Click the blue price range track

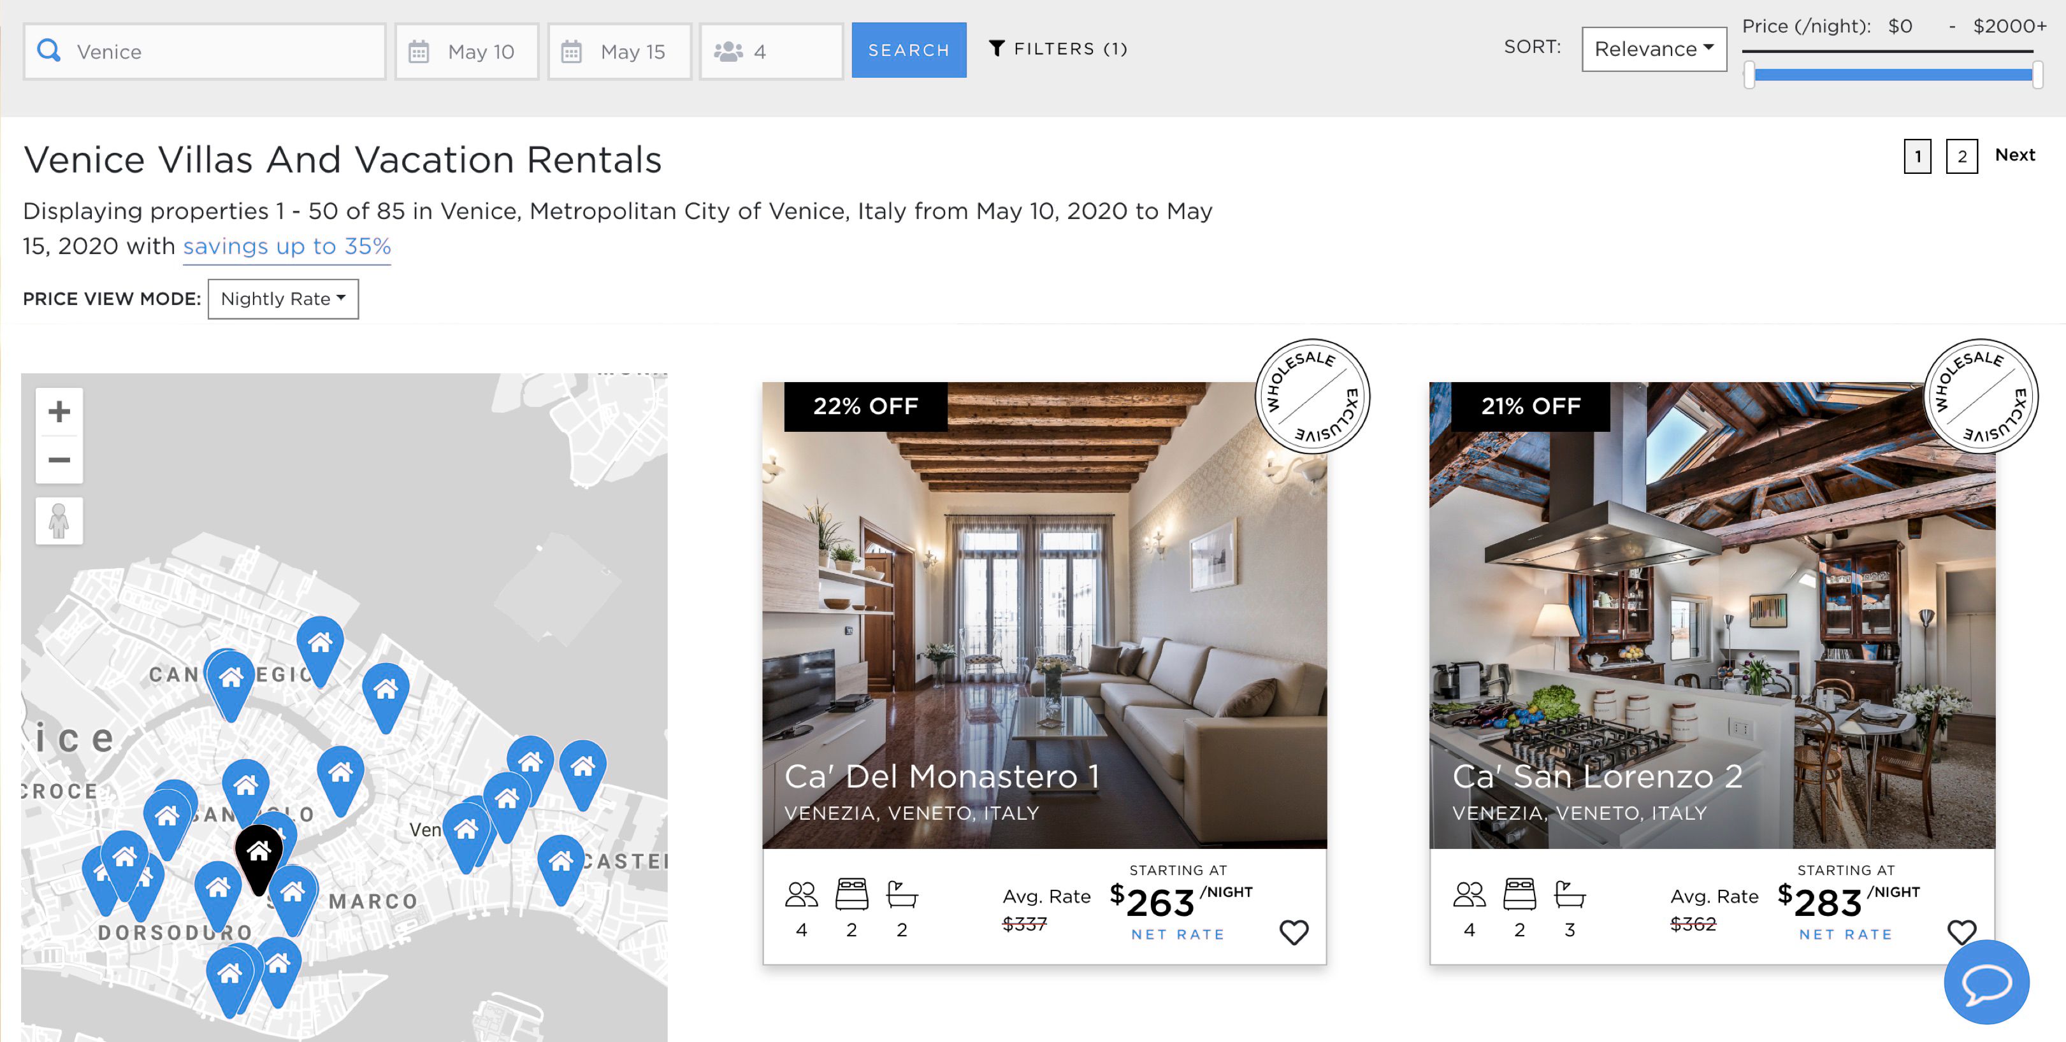point(1893,75)
